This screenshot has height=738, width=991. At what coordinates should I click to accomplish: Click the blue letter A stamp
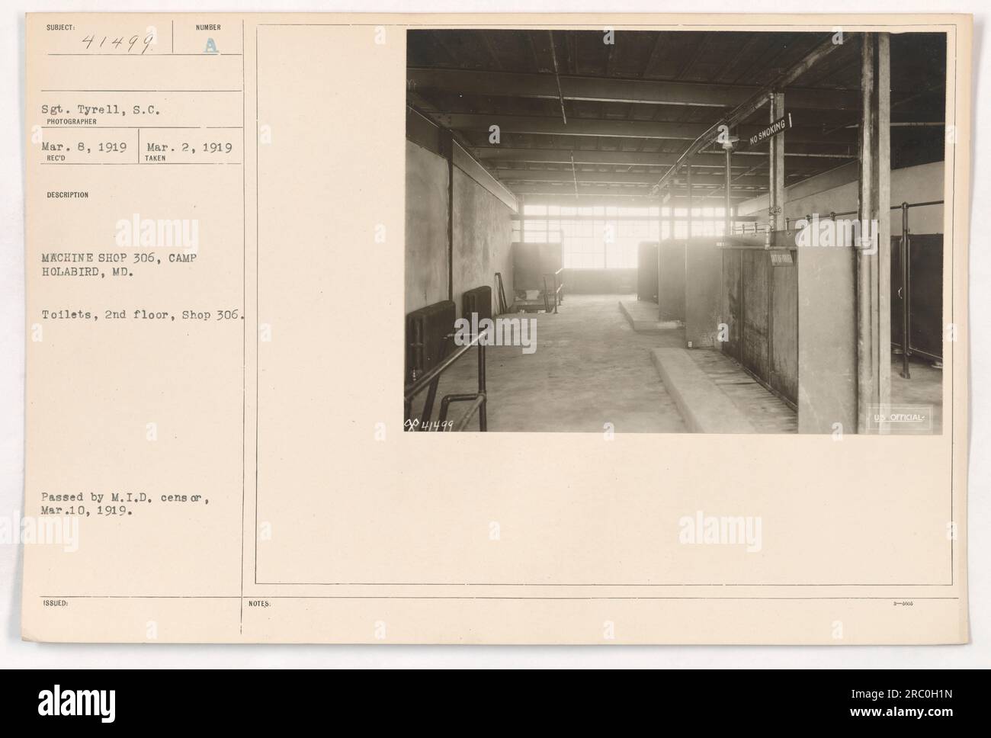pos(211,47)
